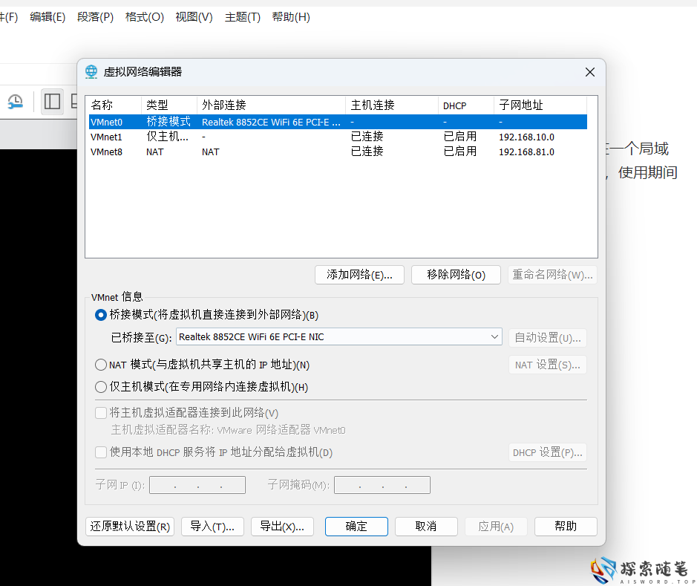Click the blue wrench tool icon on toolbar
This screenshot has height=586, width=697.
point(15,101)
